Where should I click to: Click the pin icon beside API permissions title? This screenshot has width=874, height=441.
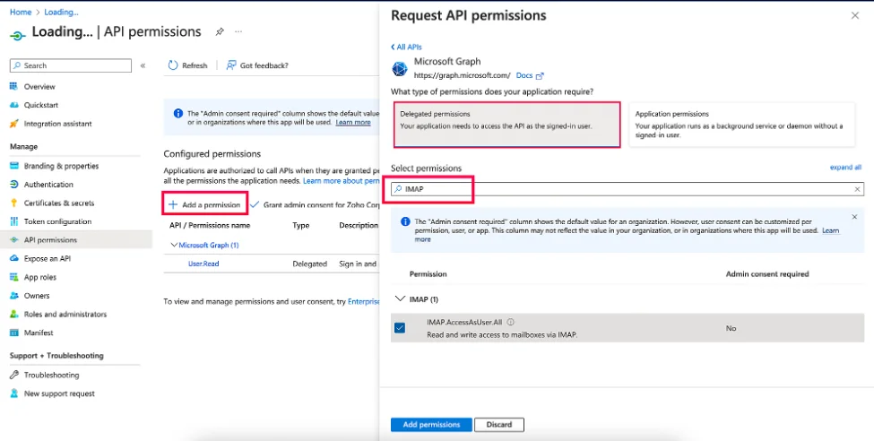[x=220, y=32]
